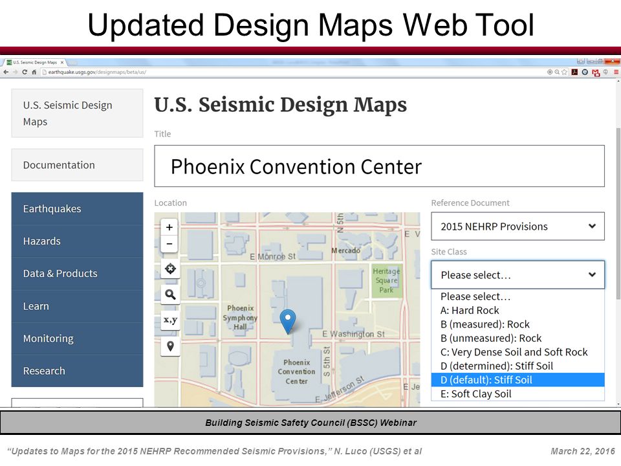Open the Research navigation item
Viewport: 621px width, 466px height.
77,371
